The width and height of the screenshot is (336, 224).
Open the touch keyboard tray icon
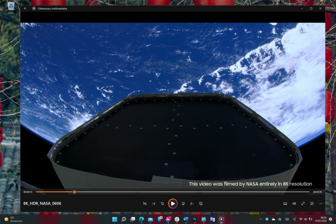(x=287, y=219)
